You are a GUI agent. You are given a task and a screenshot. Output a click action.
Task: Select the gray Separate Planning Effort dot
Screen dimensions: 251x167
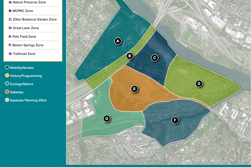click(7, 100)
